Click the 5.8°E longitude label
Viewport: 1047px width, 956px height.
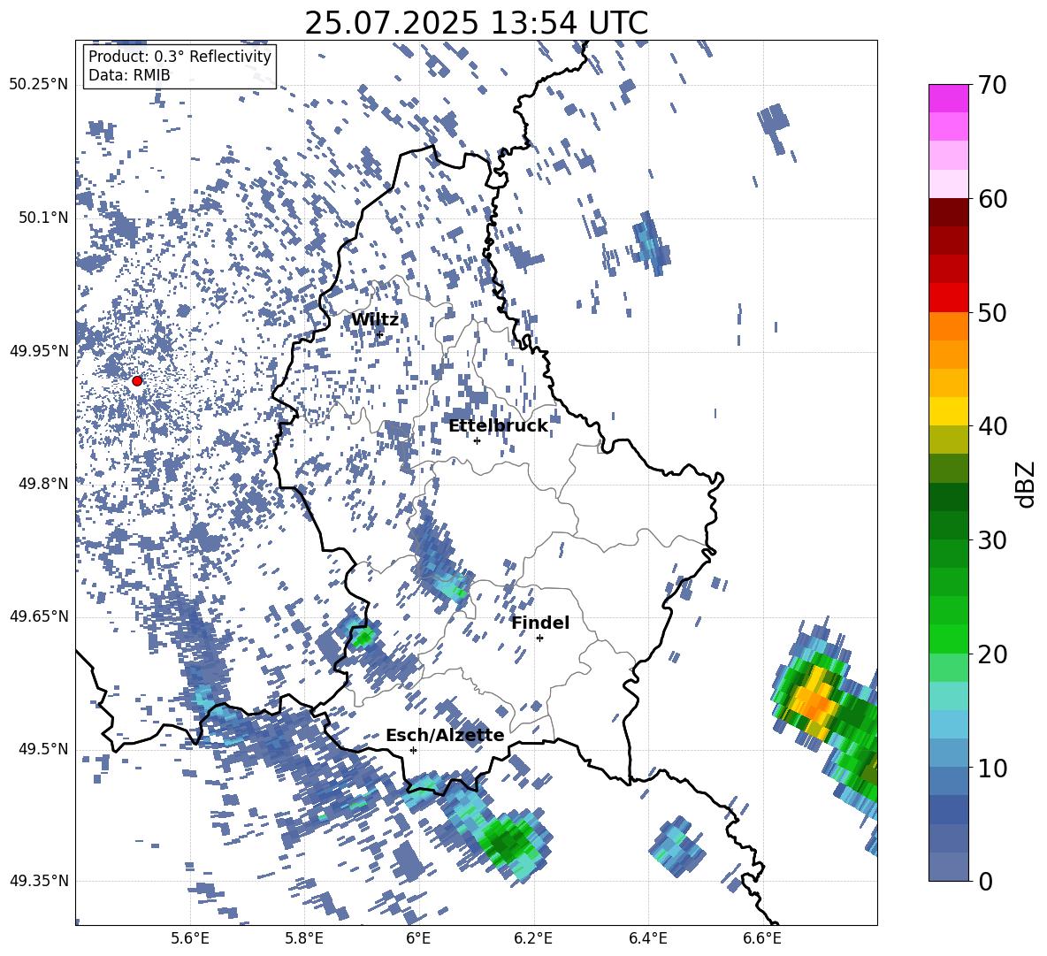[304, 938]
